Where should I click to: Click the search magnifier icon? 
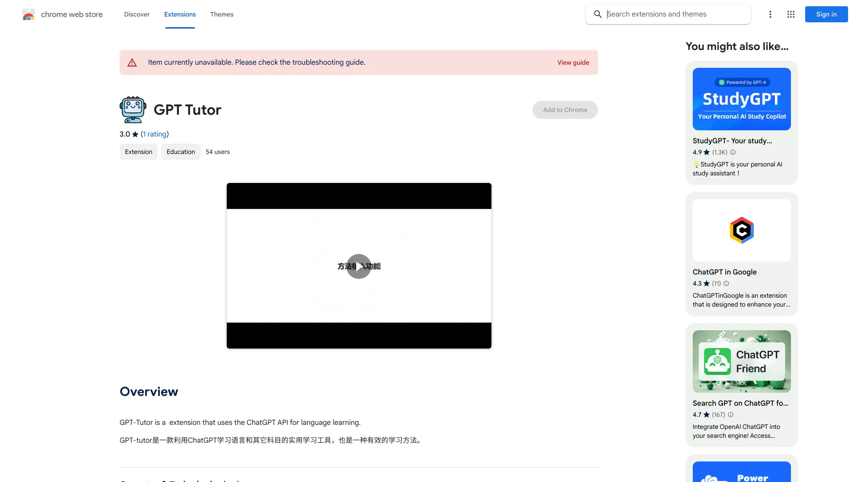pyautogui.click(x=597, y=14)
